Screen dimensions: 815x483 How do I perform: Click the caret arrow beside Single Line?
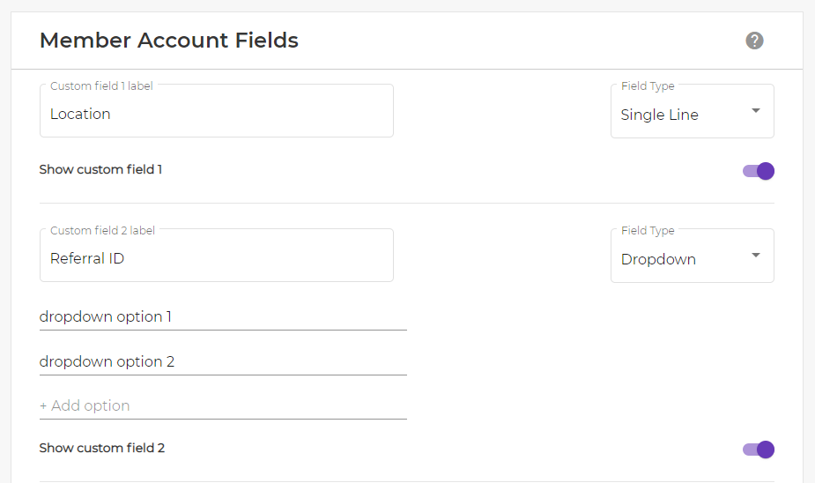point(756,111)
